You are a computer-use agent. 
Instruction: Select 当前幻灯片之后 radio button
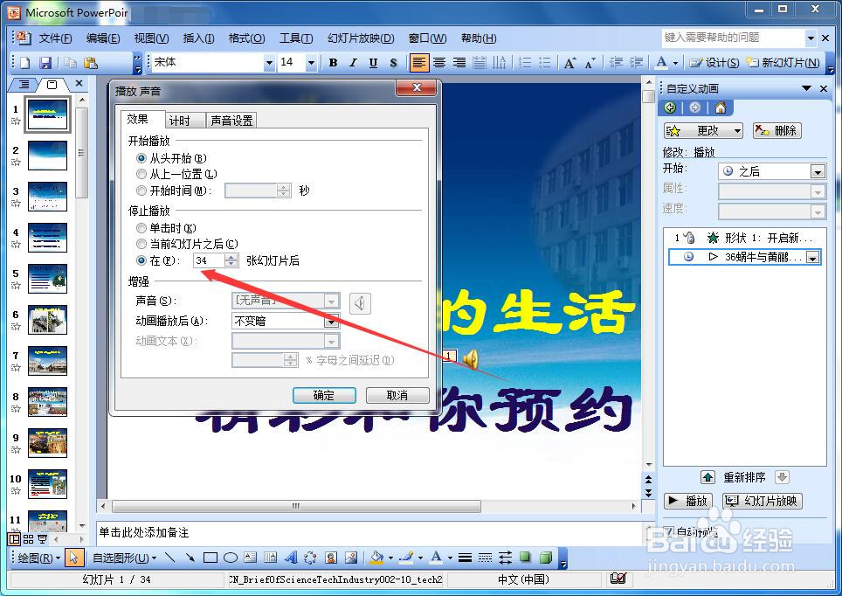point(141,244)
